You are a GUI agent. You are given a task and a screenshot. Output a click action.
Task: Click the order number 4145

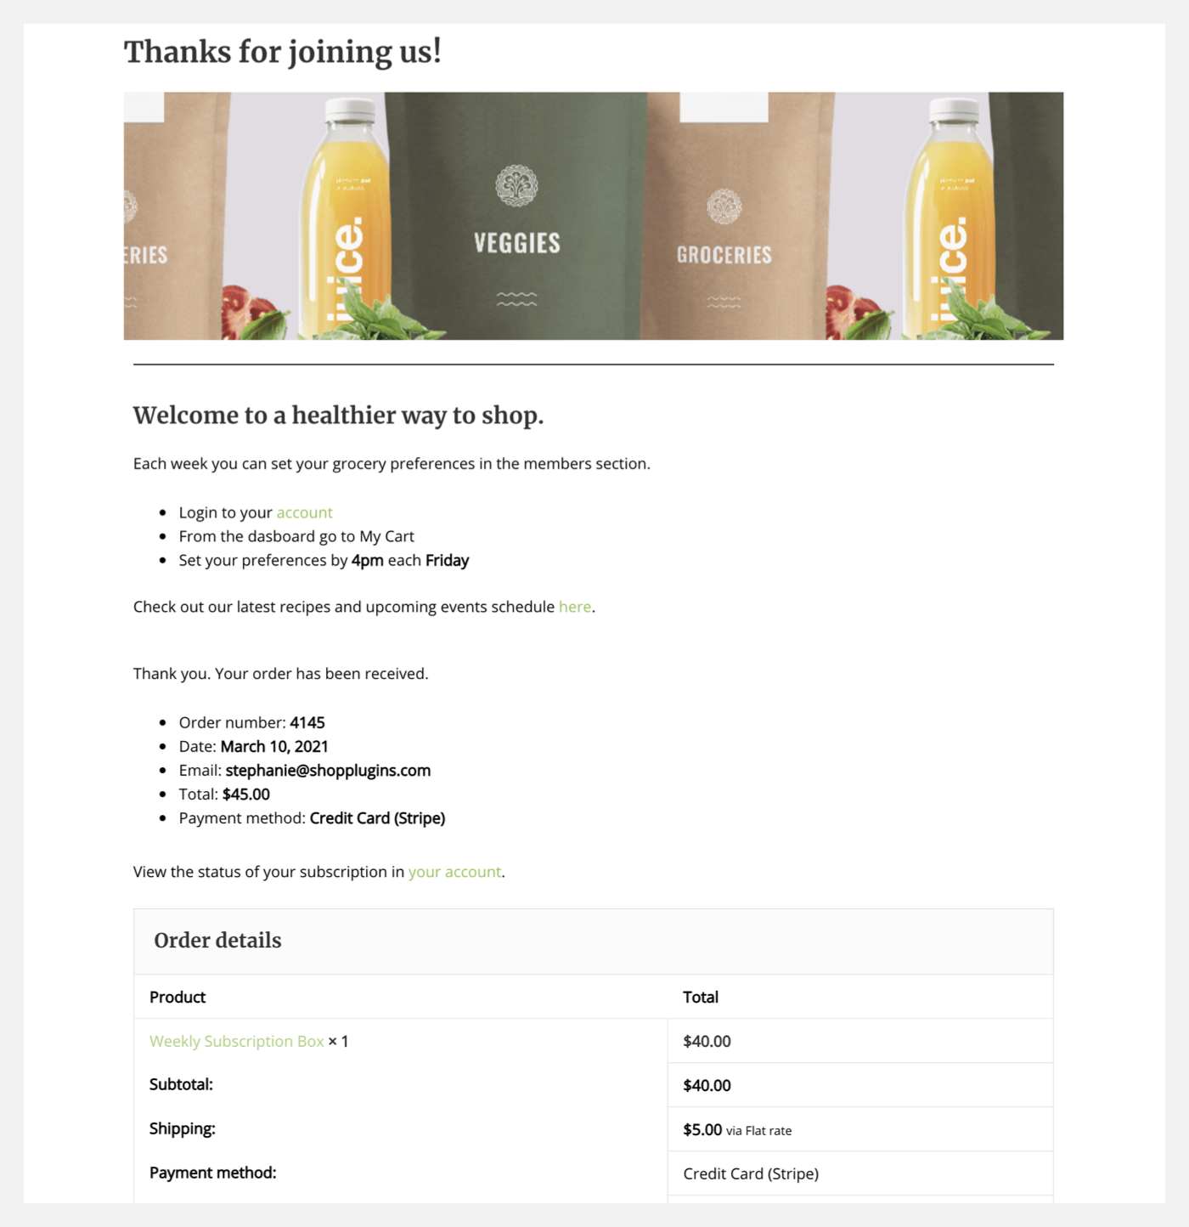point(307,723)
